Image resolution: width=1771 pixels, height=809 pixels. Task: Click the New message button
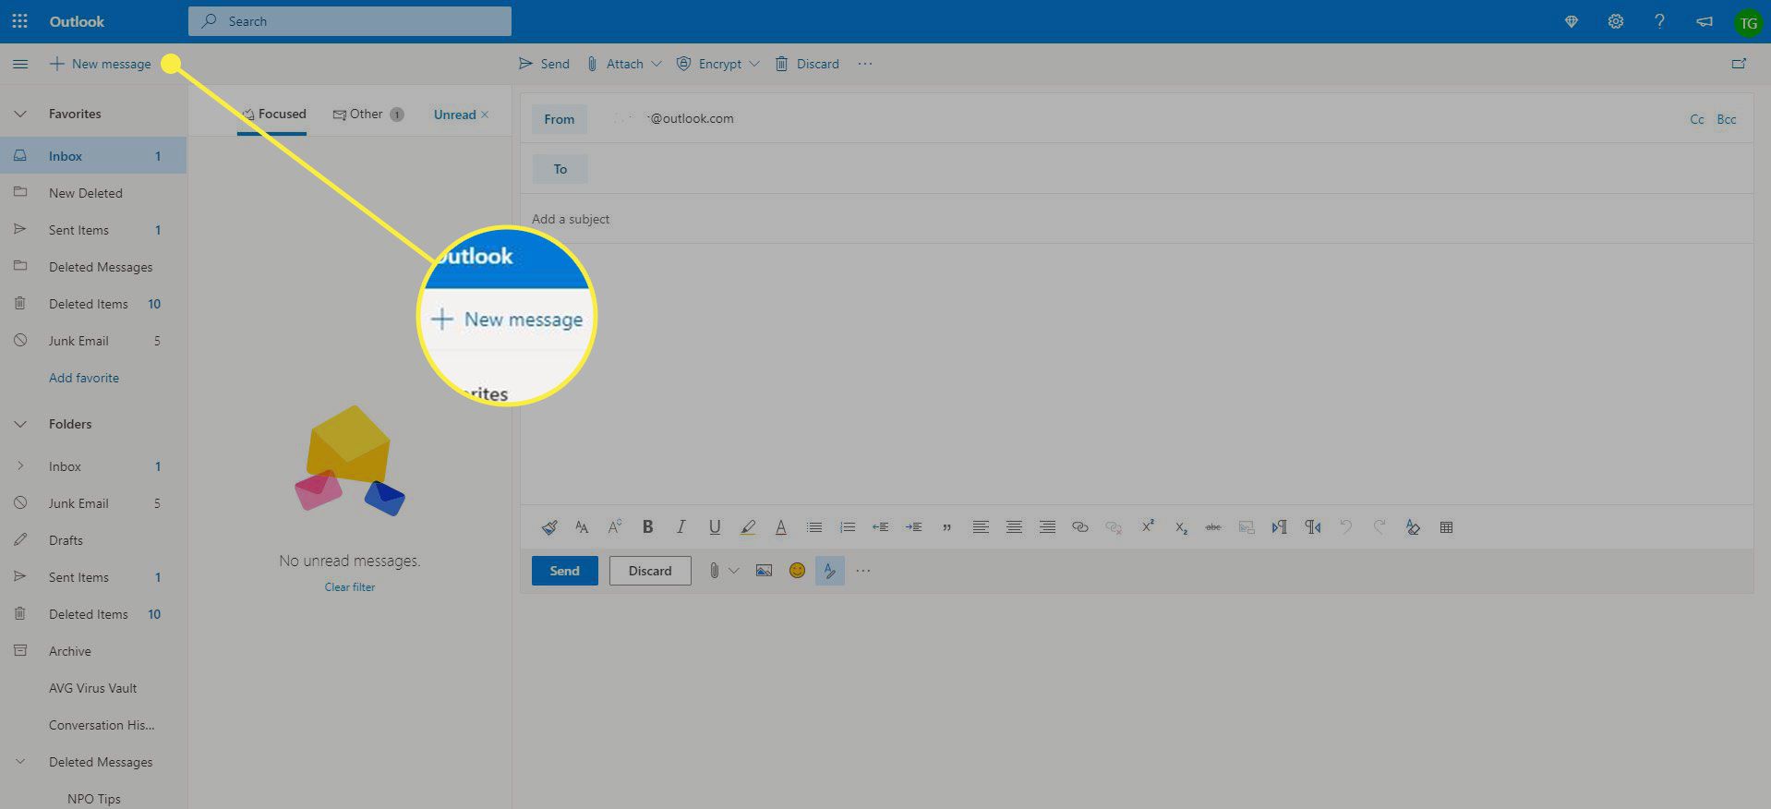tap(101, 64)
